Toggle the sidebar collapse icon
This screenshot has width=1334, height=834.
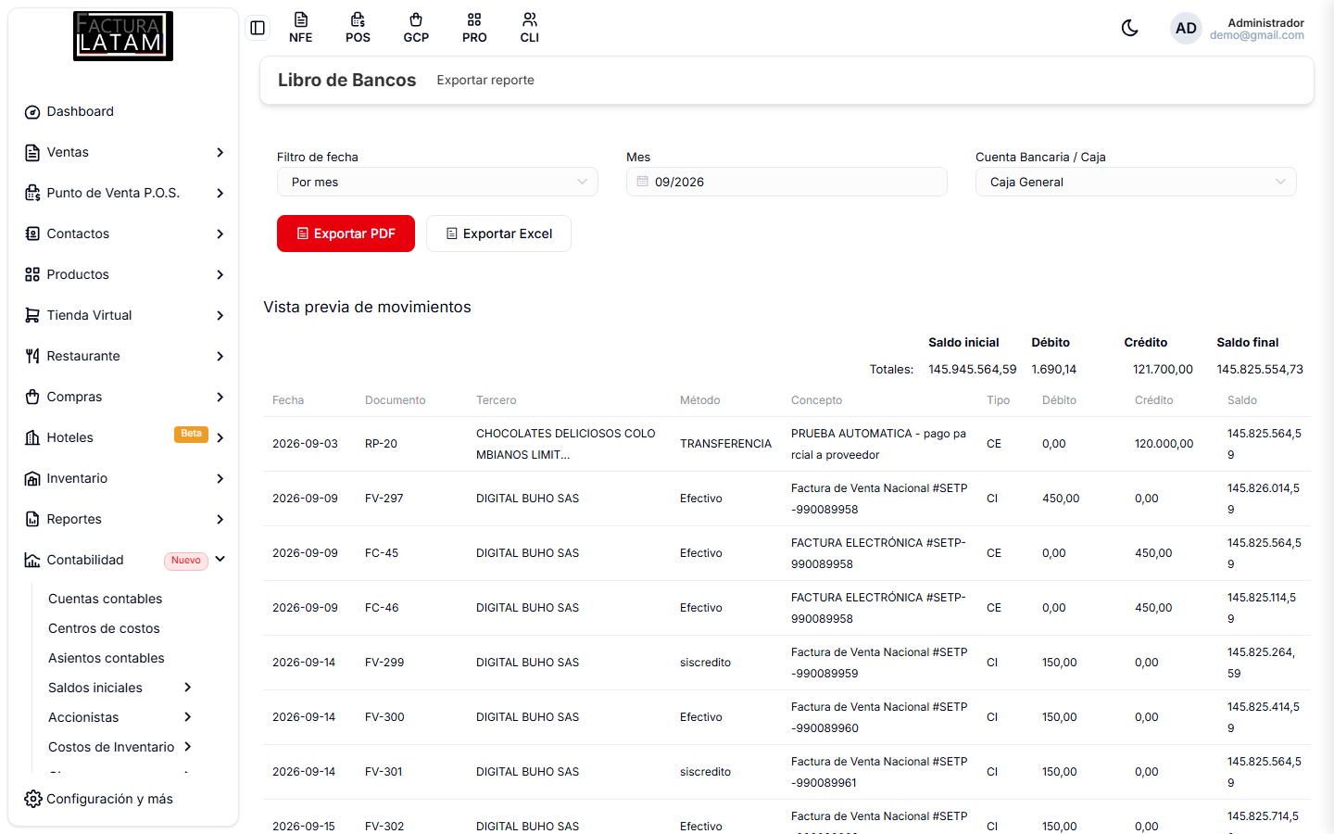point(258,28)
